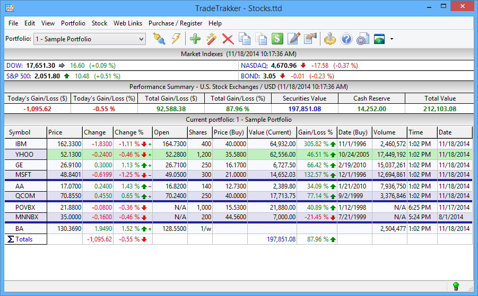Click green up arrow in IBM Gain/Loss cell
The height and width of the screenshot is (296, 478).
333,144
